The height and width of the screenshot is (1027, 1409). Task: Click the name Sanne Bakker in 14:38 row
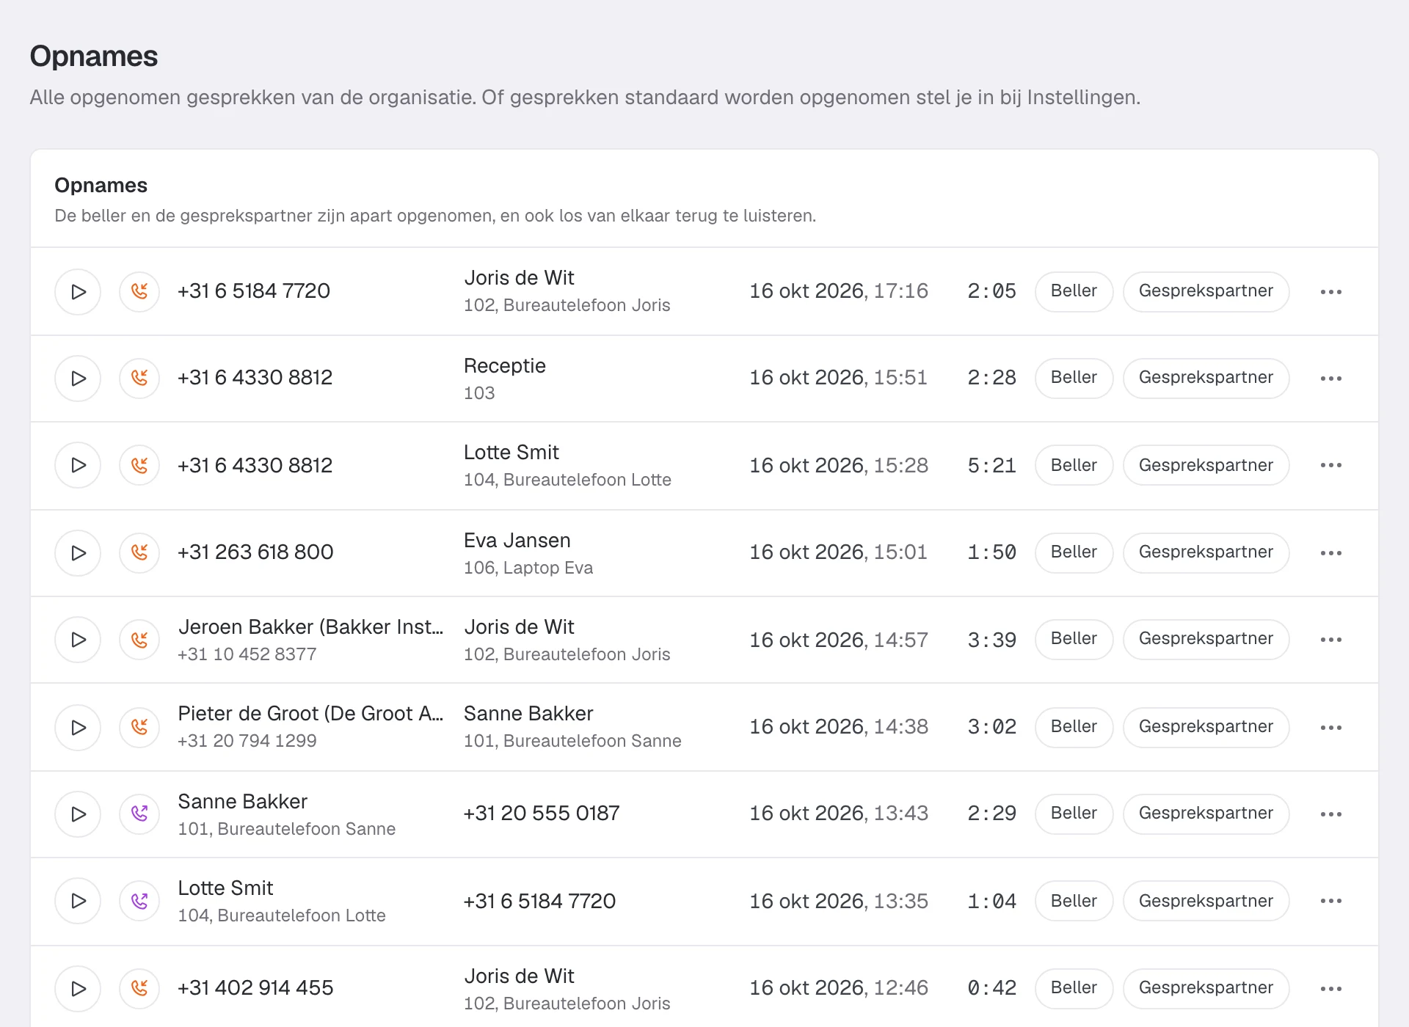(x=528, y=714)
